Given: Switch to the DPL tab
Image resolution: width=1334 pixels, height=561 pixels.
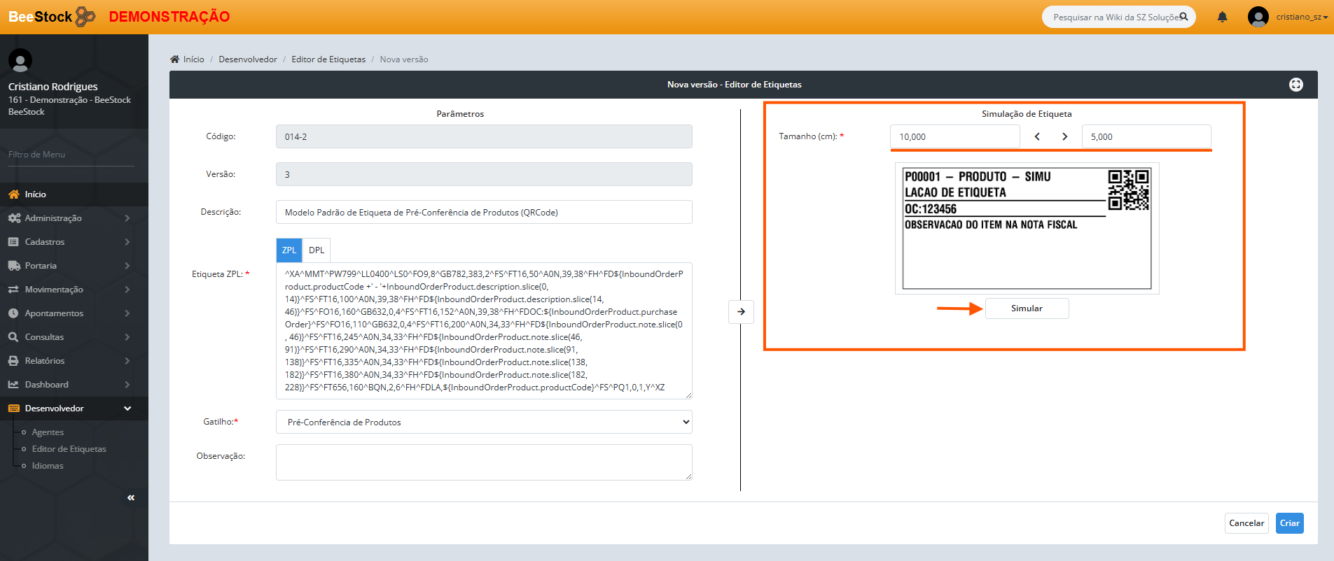Looking at the screenshot, I should [x=317, y=250].
